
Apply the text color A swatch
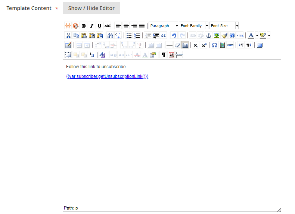point(251,35)
